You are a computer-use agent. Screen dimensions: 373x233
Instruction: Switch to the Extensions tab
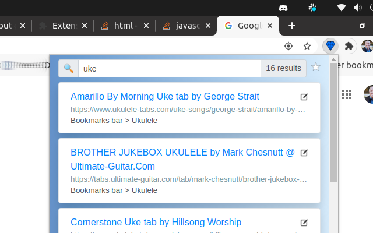[62, 26]
